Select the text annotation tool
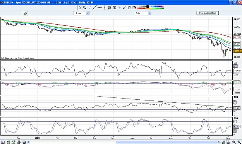Screen dimensions: 242x144 (115, 8)
